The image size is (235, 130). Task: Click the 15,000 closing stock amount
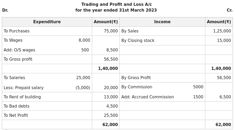click(x=224, y=41)
